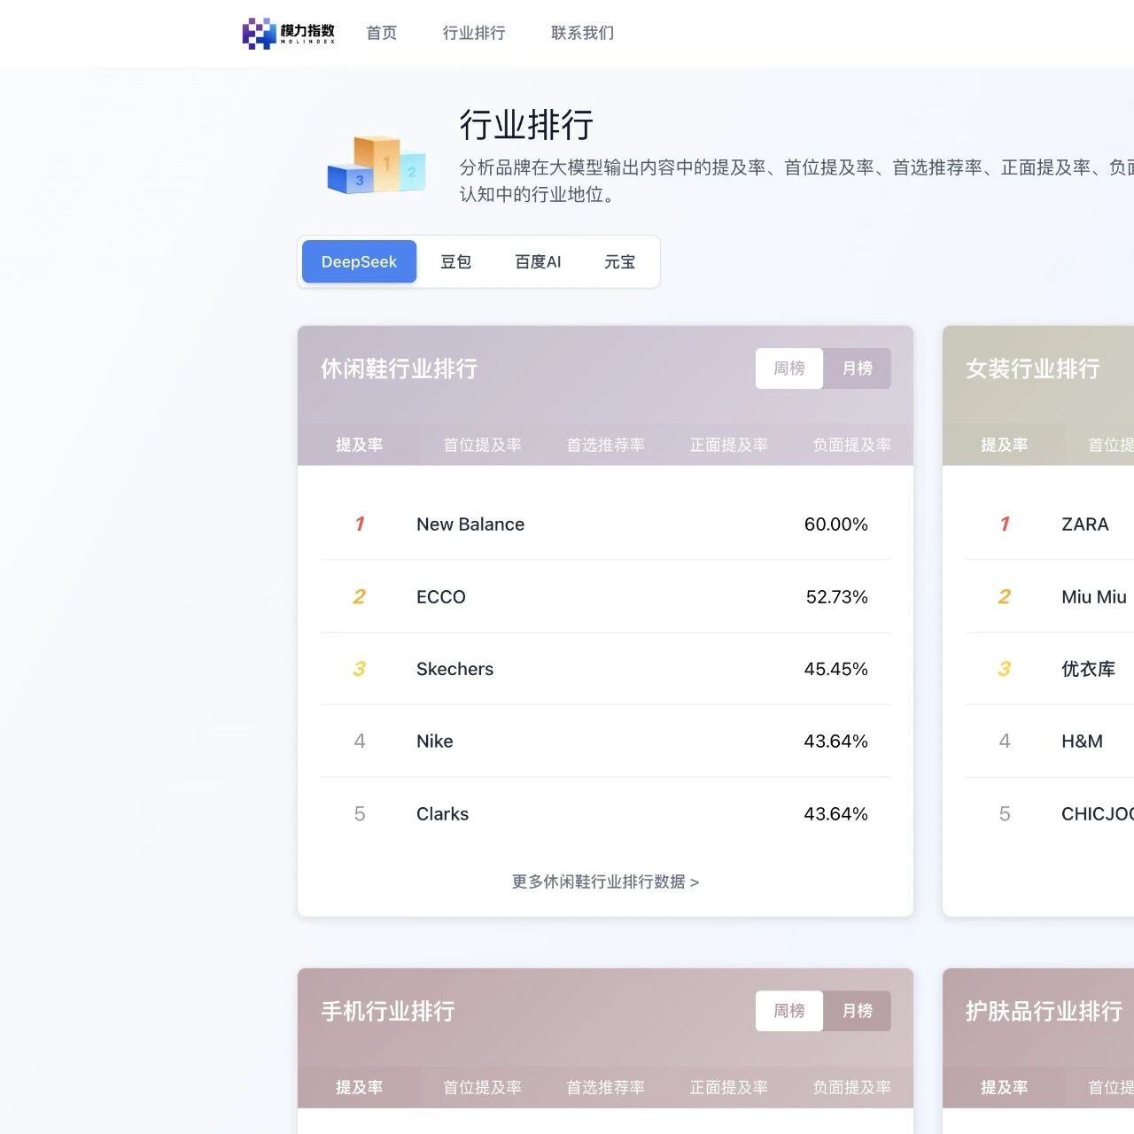Open 更多休闲鞋行业排行数据 link
The height and width of the screenshot is (1134, 1134).
pyautogui.click(x=605, y=882)
